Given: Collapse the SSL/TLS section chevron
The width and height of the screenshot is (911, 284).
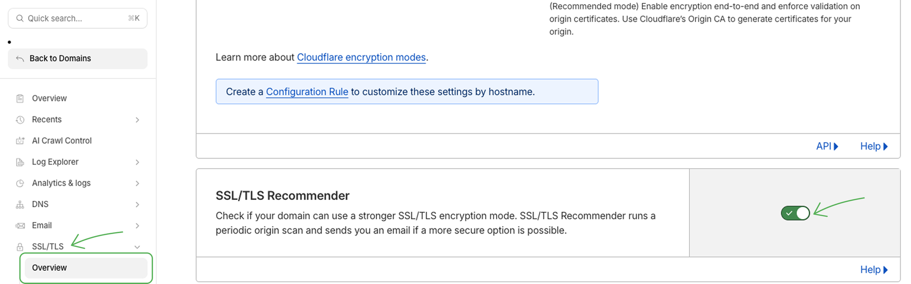Looking at the screenshot, I should point(137,247).
